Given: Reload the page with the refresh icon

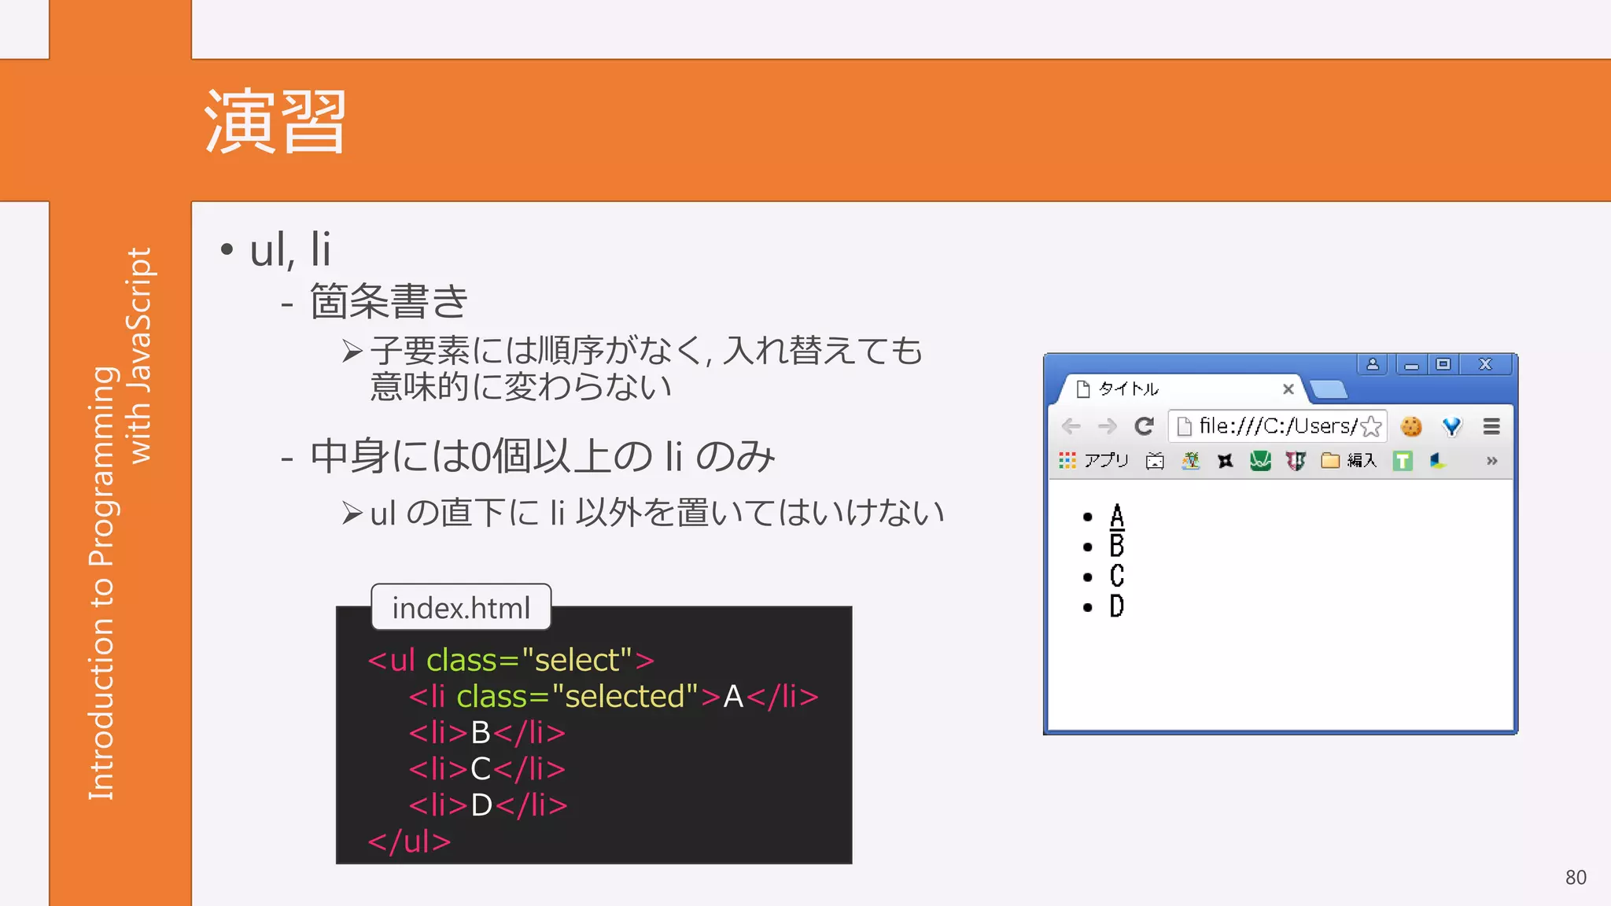Looking at the screenshot, I should (1144, 426).
